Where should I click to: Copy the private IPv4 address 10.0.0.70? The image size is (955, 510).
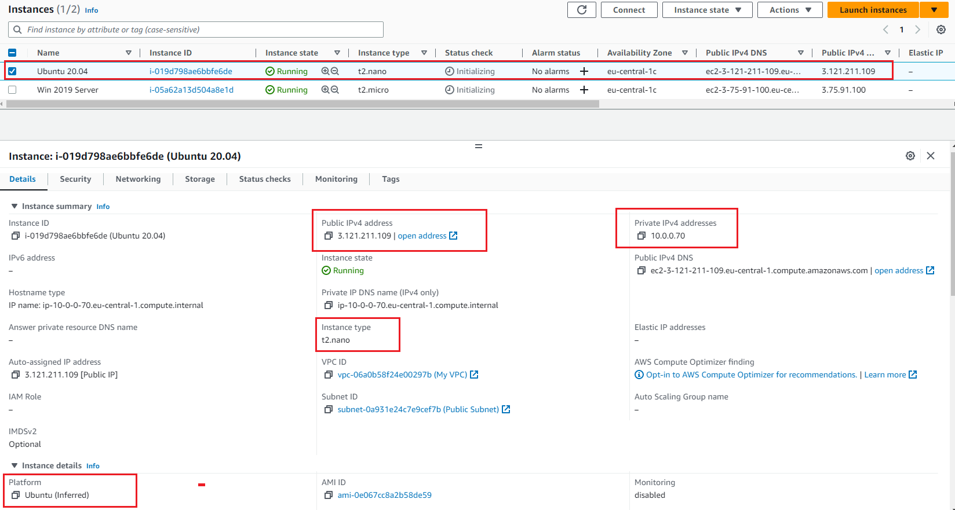click(x=641, y=236)
